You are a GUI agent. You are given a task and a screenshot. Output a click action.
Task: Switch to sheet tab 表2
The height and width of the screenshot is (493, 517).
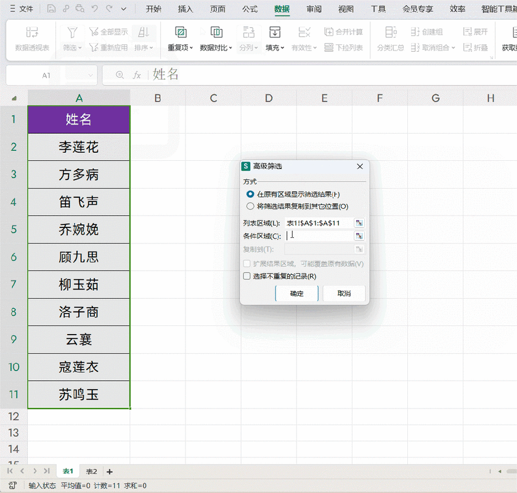pos(91,471)
